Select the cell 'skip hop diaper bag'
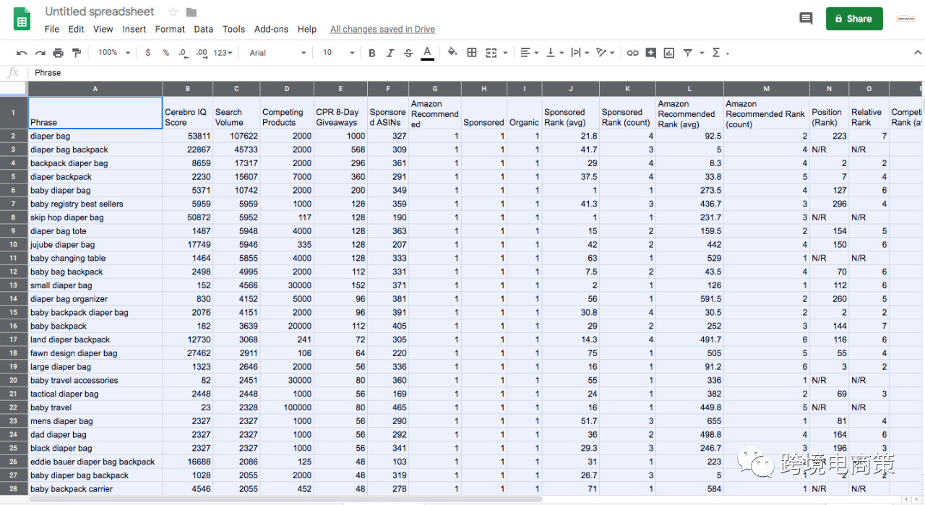The width and height of the screenshot is (925, 505). coord(95,217)
